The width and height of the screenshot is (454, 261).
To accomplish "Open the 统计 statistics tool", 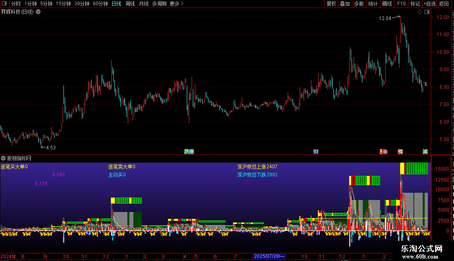I will 373,4.
